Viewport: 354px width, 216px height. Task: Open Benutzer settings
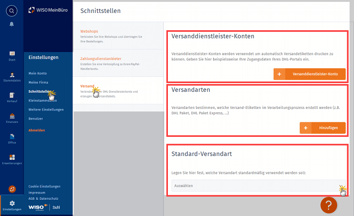(x=36, y=119)
